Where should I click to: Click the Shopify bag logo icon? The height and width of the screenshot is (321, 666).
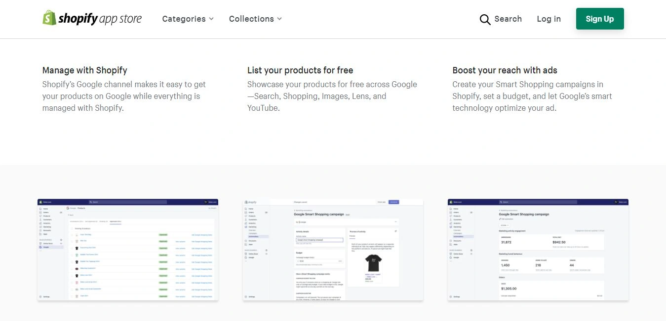tap(49, 18)
